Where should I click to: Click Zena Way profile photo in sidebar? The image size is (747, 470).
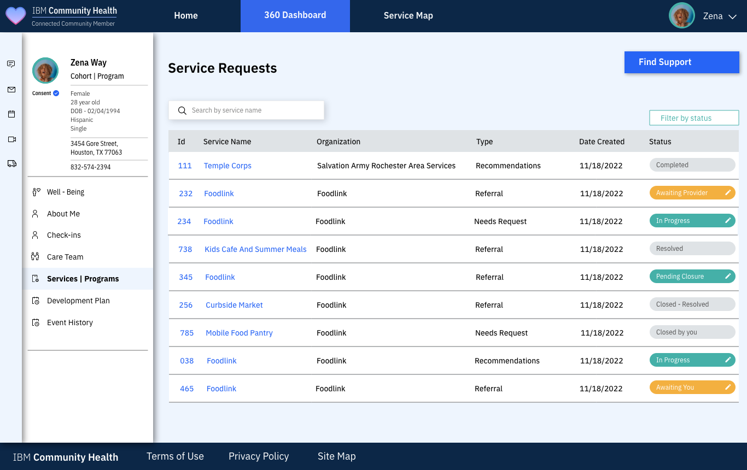45,70
